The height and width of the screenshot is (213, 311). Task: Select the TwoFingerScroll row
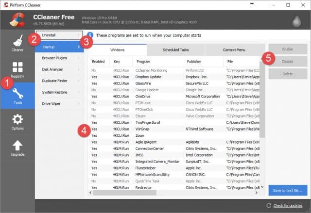coord(174,123)
